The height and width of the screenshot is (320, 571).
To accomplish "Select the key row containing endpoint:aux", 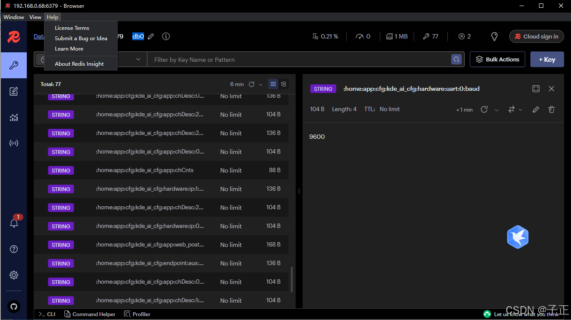I will click(161, 263).
